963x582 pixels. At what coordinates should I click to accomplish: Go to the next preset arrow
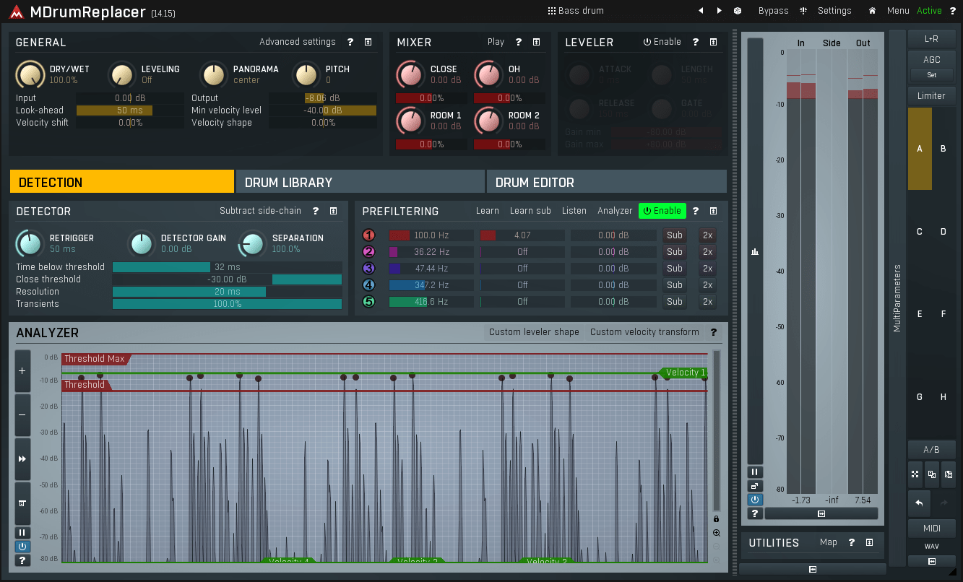tap(719, 11)
